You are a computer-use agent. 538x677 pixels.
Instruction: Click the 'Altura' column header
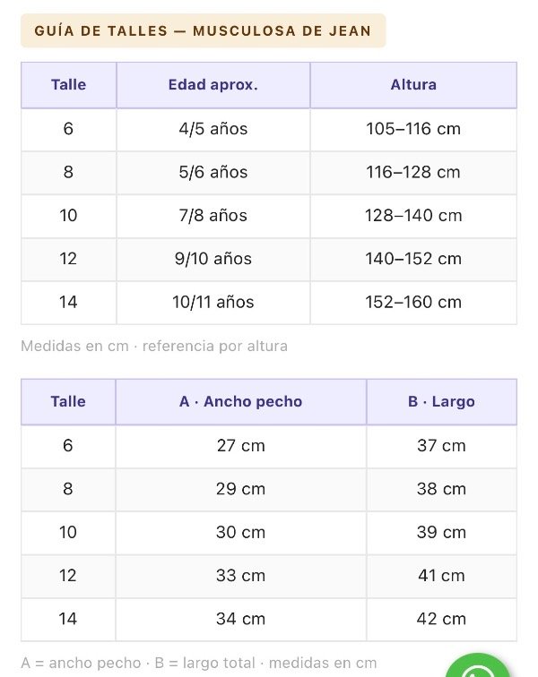click(413, 85)
